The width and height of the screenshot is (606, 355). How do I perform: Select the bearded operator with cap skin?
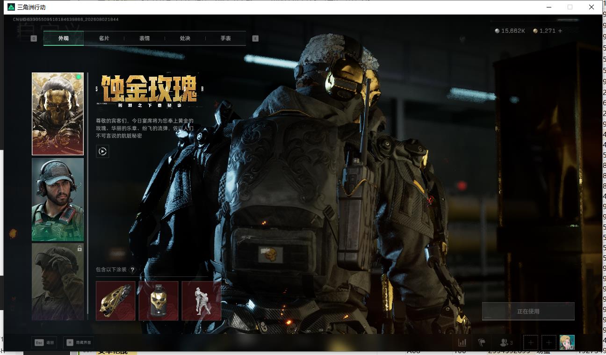58,200
